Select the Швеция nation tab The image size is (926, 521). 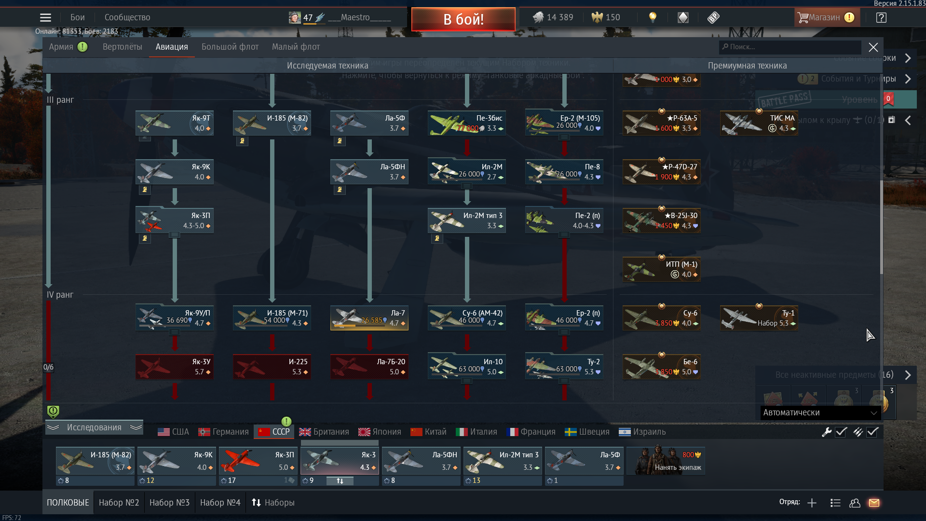click(588, 432)
